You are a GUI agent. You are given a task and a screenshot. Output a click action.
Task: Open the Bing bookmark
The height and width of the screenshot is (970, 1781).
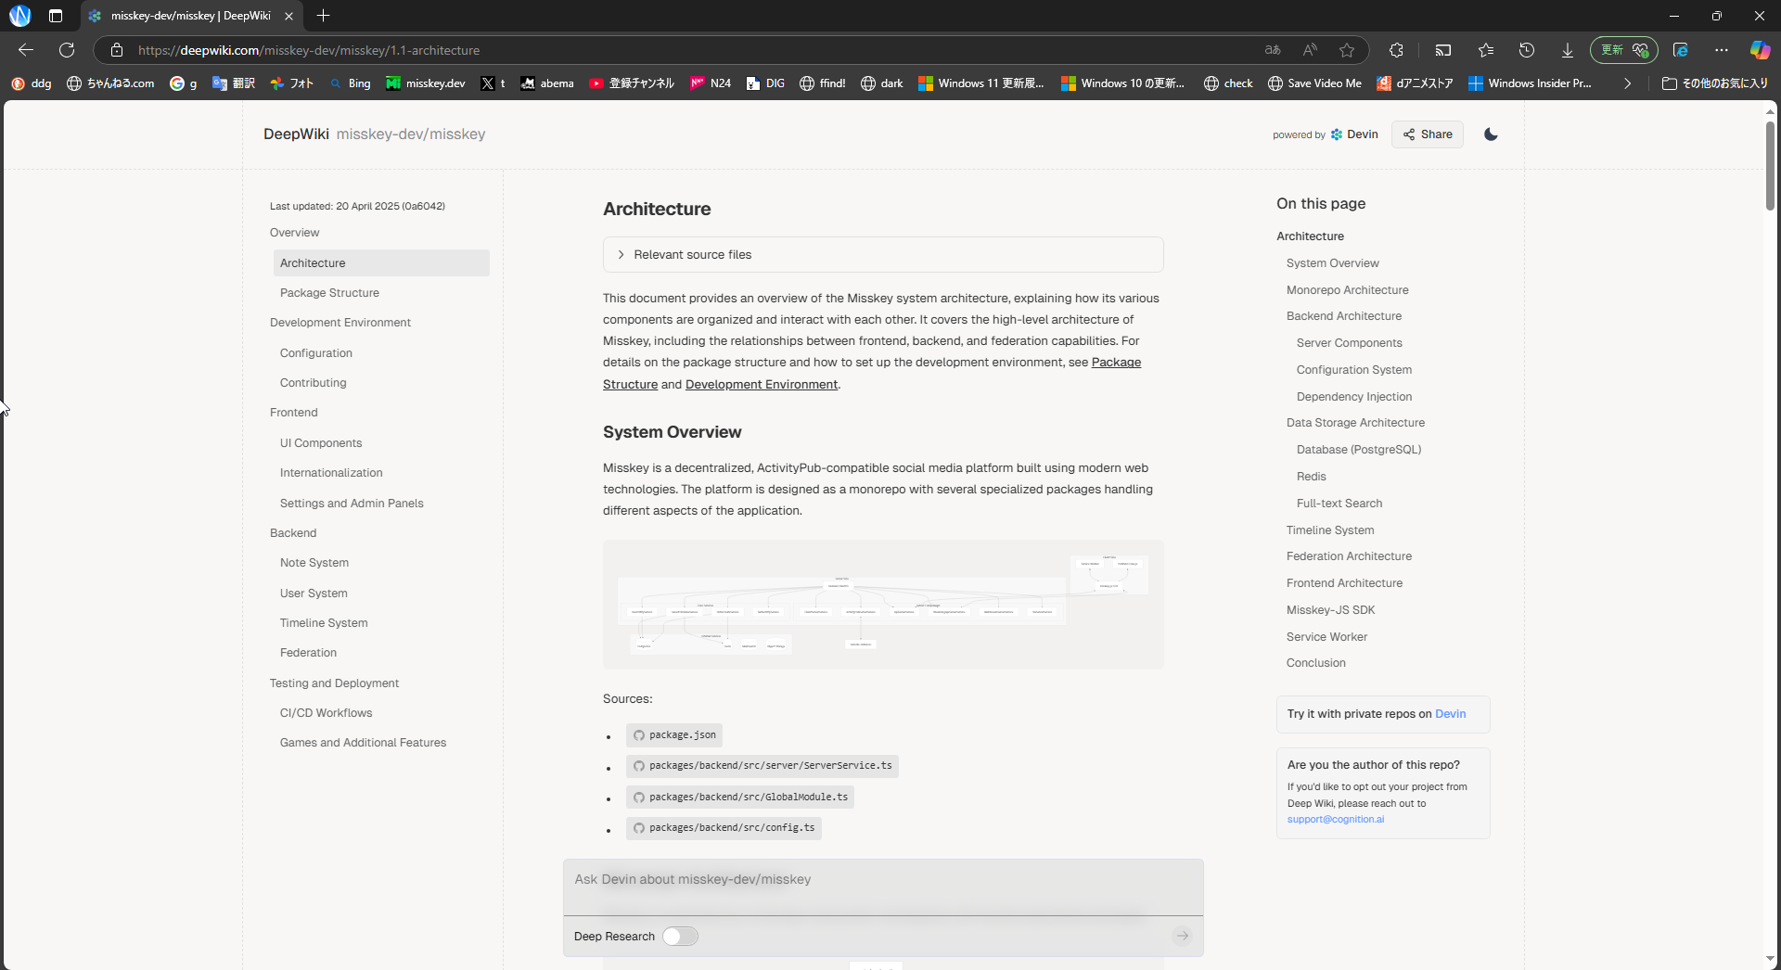(x=350, y=83)
